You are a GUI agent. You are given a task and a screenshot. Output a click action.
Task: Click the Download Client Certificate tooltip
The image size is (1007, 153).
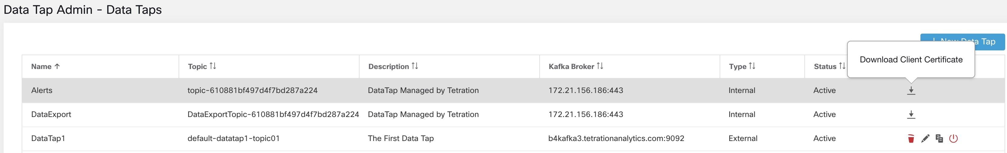coord(911,60)
